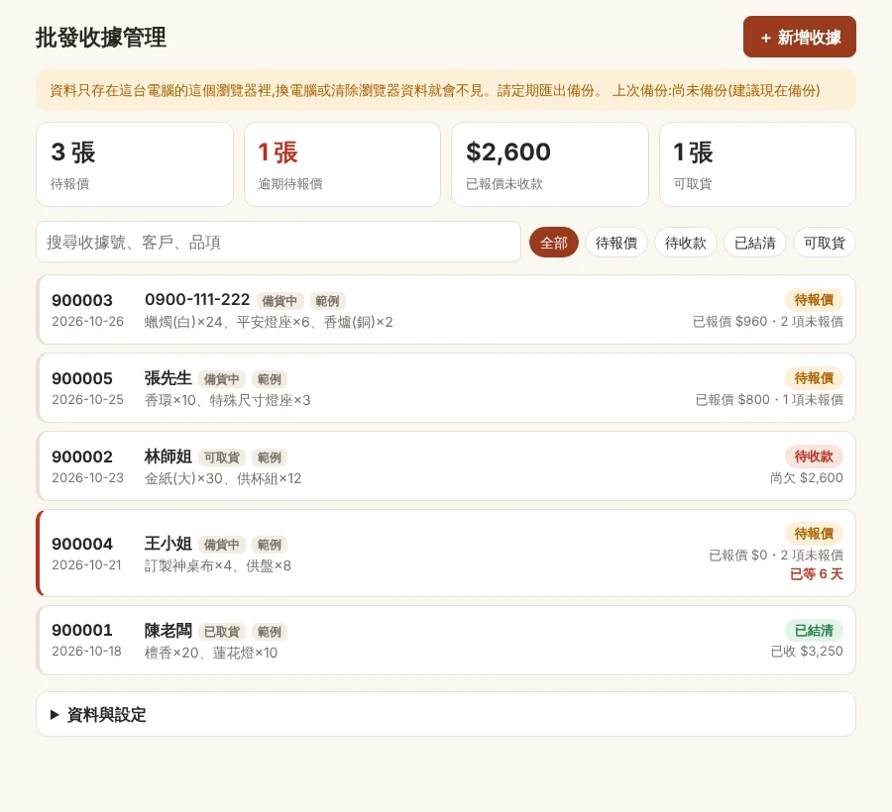Click the 待報價 badge on receipt 900005

tap(814, 378)
